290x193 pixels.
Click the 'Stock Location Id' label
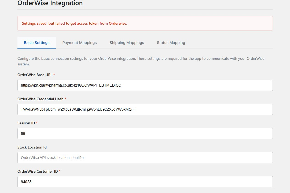pyautogui.click(x=32, y=147)
